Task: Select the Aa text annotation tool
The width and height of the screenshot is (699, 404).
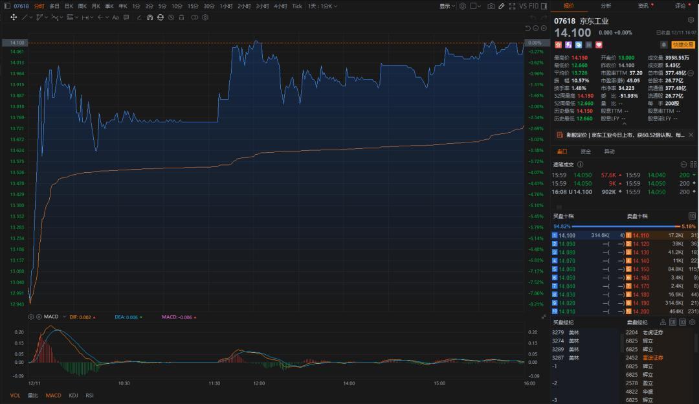Action: (x=116, y=17)
